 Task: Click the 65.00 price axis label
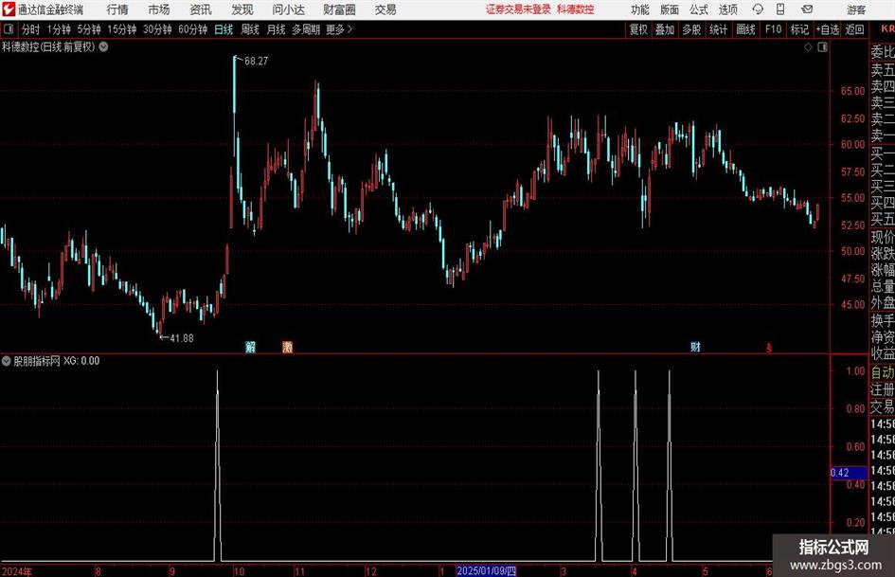tap(852, 91)
